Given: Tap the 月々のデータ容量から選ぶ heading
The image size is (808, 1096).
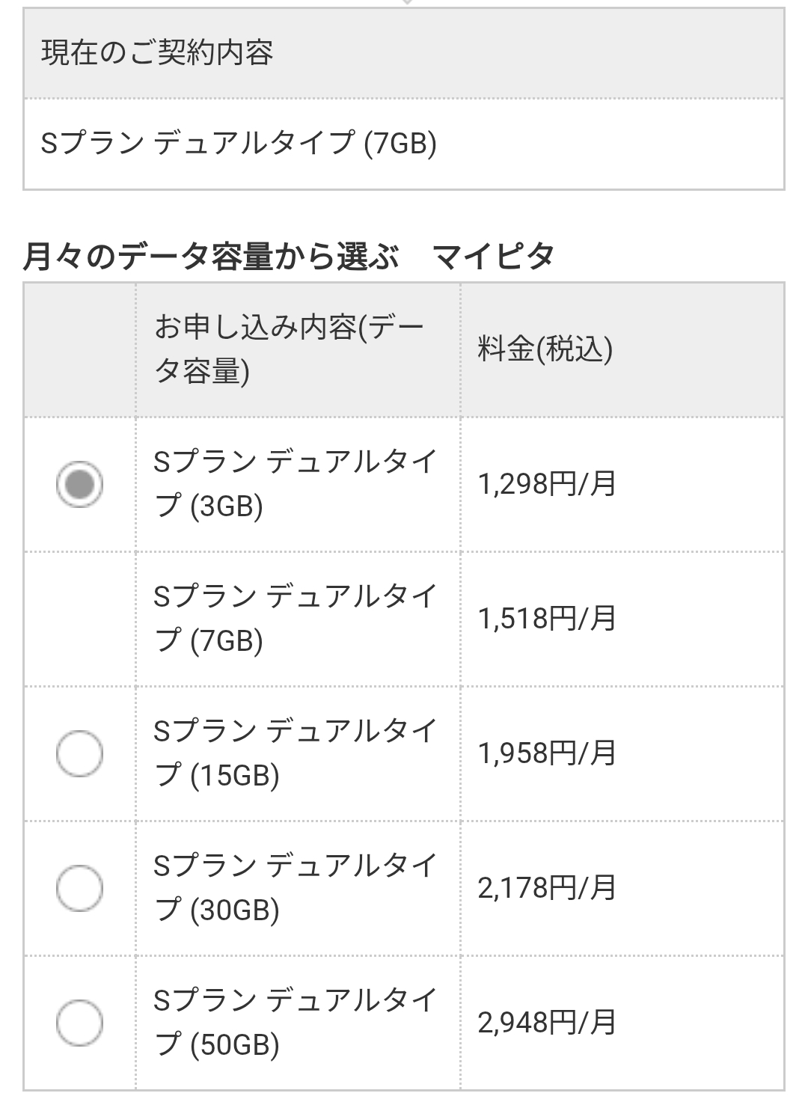Looking at the screenshot, I should click(x=211, y=257).
